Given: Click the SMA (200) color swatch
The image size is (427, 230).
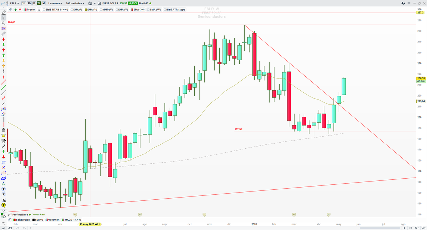Looking at the screenshot, I should click(x=132, y=10).
